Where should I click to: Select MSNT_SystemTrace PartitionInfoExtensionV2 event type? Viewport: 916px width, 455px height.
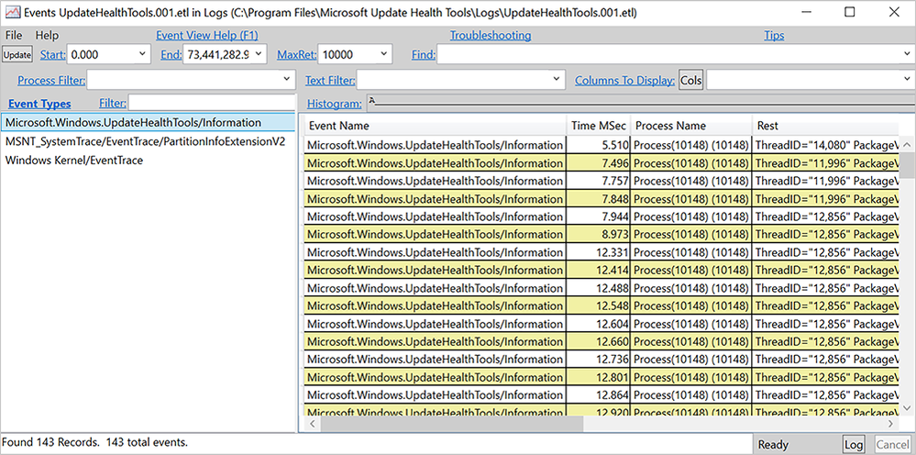[148, 141]
